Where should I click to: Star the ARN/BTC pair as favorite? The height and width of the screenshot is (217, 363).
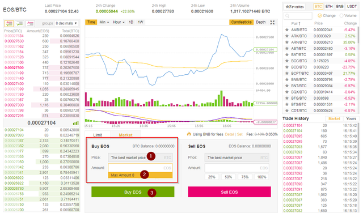[287, 42]
